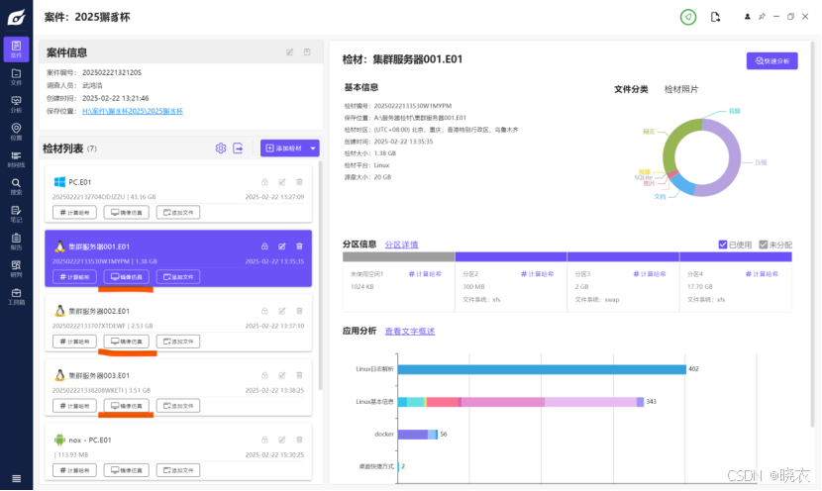Expand the 添加检材 dropdown arrow
The width and height of the screenshot is (822, 491).
tap(314, 148)
